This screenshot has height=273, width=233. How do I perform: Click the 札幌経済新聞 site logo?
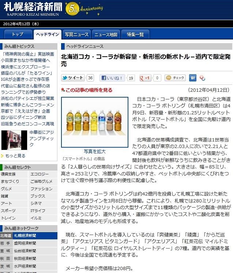click(33, 9)
